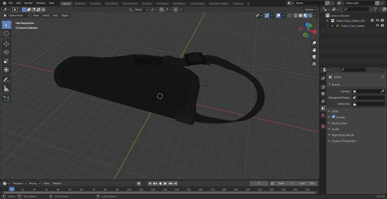Open the File menu
The width and height of the screenshot is (387, 199).
point(11,3)
